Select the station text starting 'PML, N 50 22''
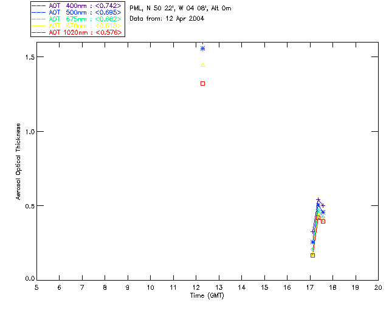The height and width of the screenshot is (311, 389). [x=181, y=9]
